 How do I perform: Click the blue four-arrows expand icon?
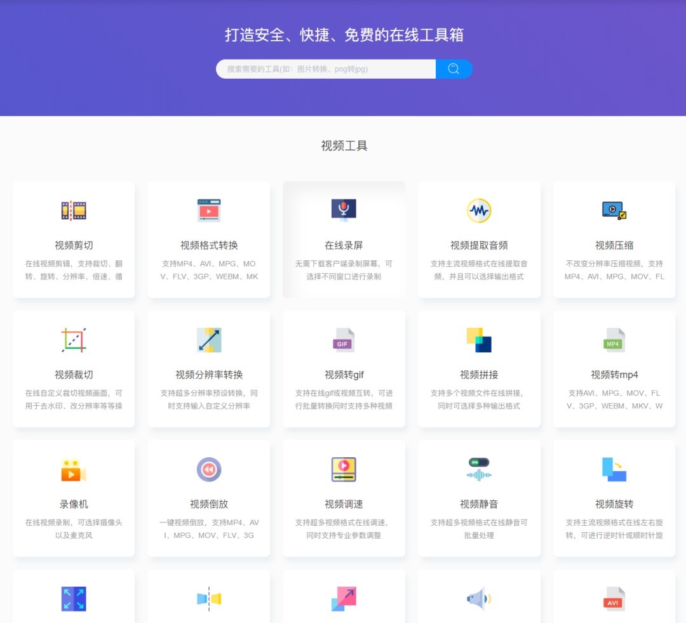74,599
